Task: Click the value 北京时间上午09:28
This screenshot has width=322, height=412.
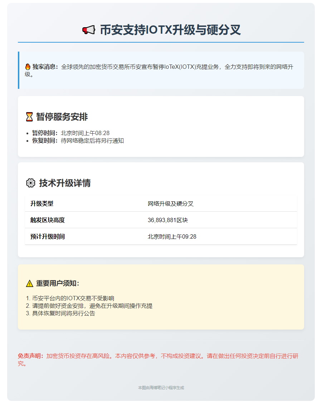Action: pos(172,237)
